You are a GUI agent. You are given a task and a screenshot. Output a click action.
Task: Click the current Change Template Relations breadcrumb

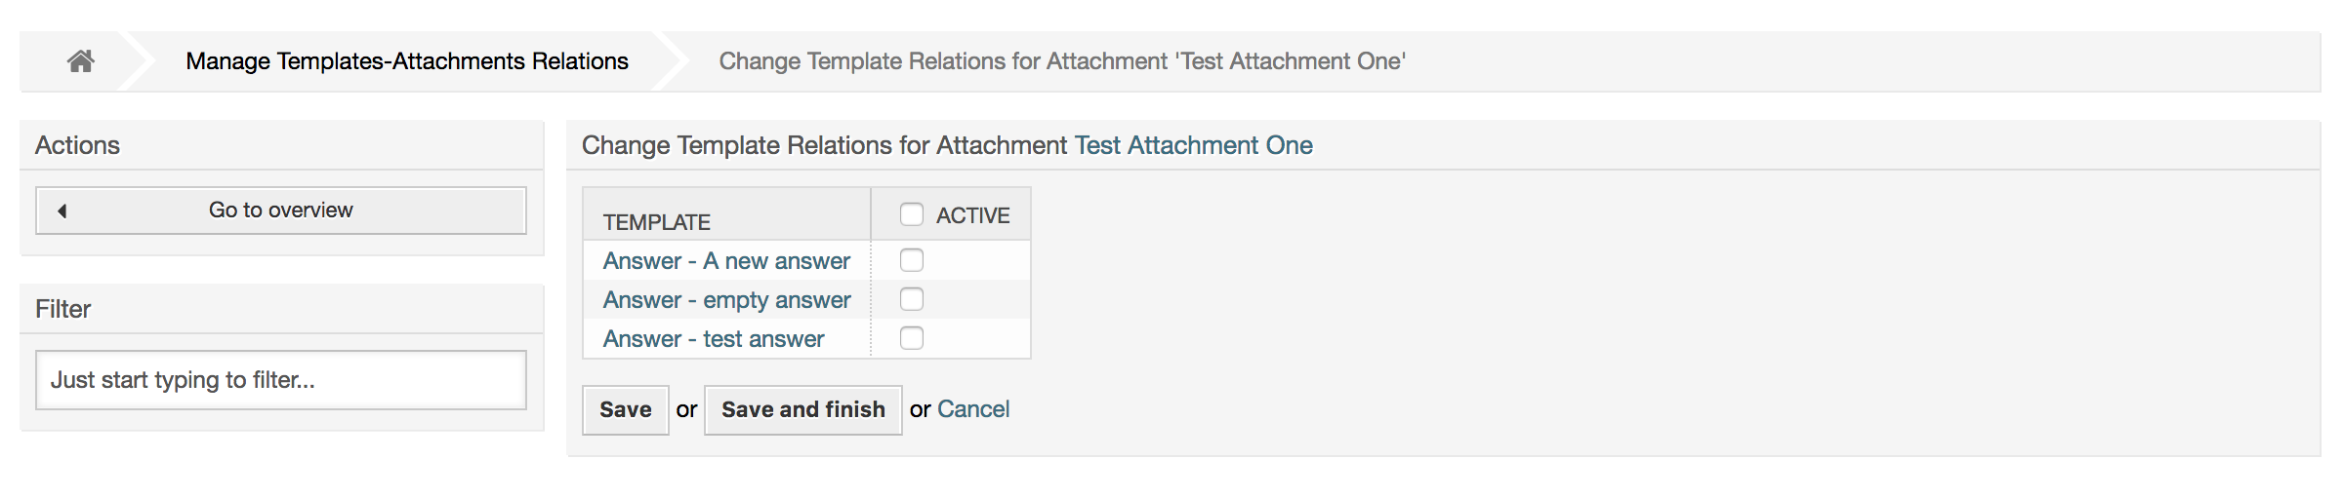pyautogui.click(x=1062, y=61)
